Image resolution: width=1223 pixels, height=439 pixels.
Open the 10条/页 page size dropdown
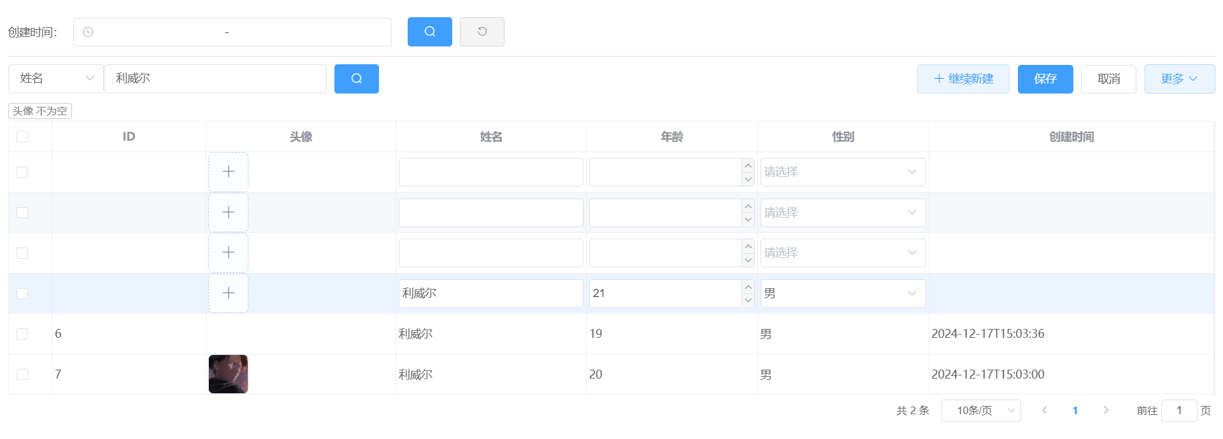tap(981, 410)
